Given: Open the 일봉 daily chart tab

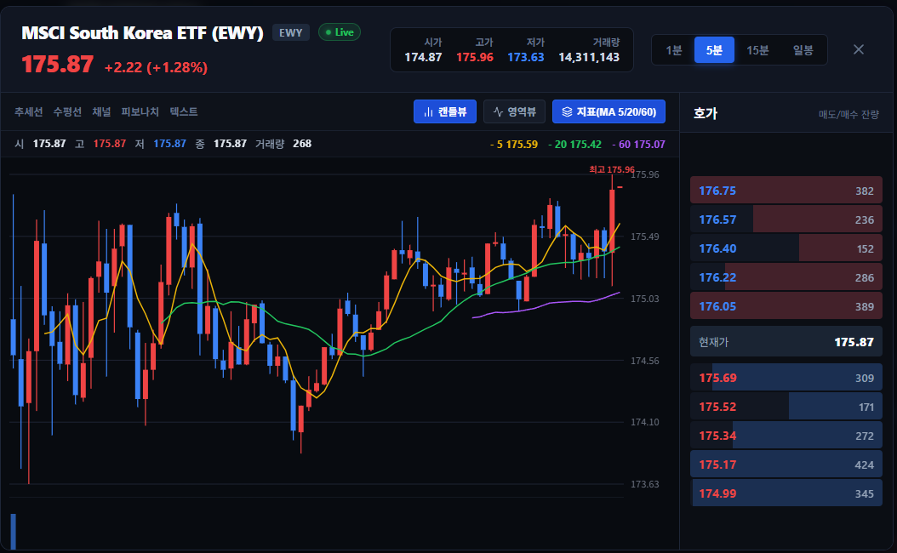Looking at the screenshot, I should 803,49.
